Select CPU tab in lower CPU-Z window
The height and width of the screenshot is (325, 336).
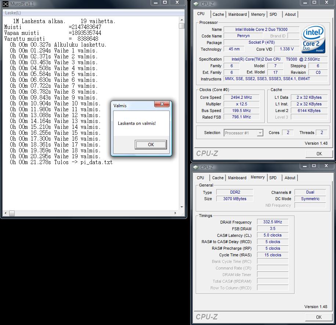[200, 178]
